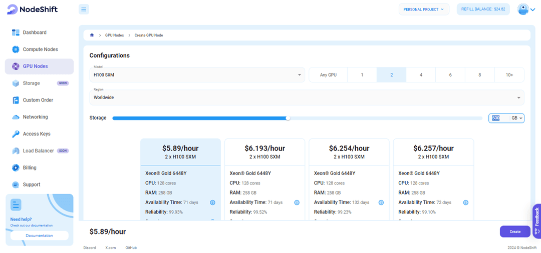Click the Create GPU Node breadcrumb text
The image size is (541, 253).
coord(149,35)
